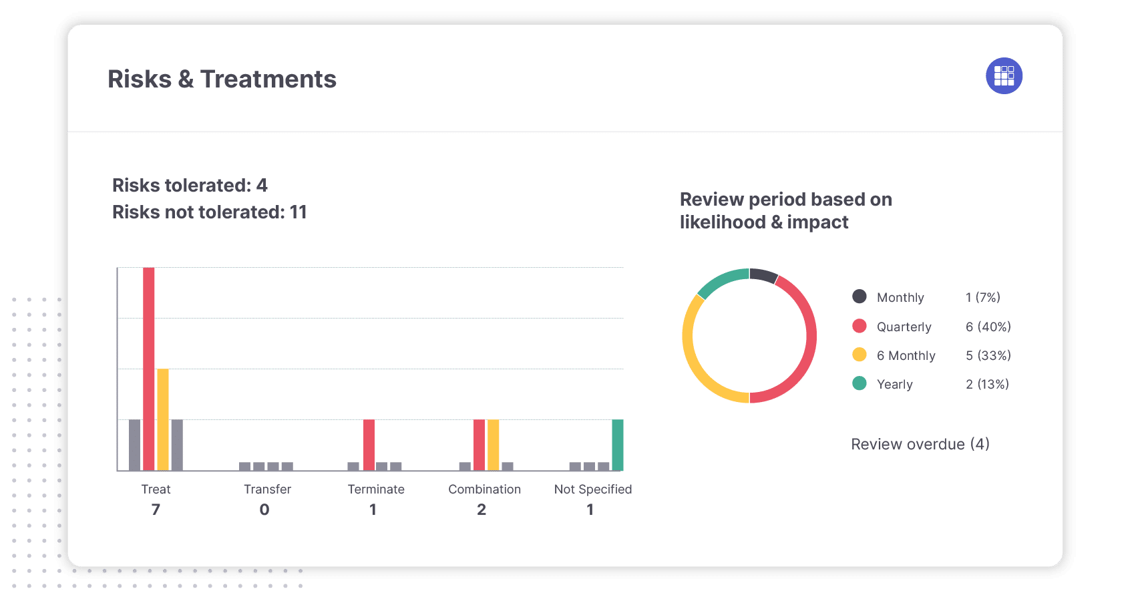
Task: Click the dark monthly donut segment
Action: [x=763, y=274]
